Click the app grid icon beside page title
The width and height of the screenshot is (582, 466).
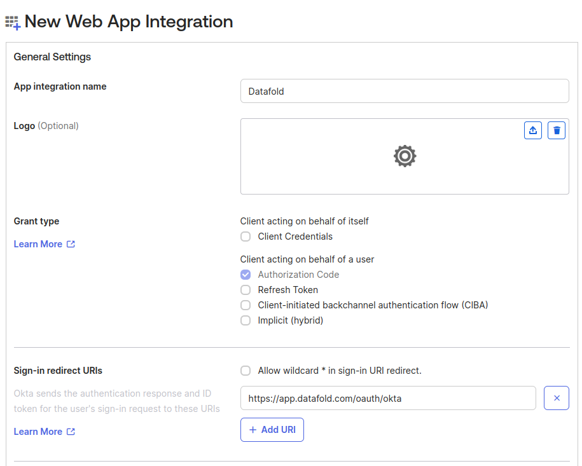(13, 22)
